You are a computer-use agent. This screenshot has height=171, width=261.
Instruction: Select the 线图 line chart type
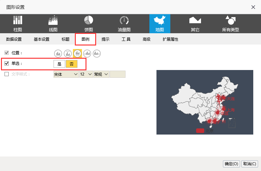point(53,24)
